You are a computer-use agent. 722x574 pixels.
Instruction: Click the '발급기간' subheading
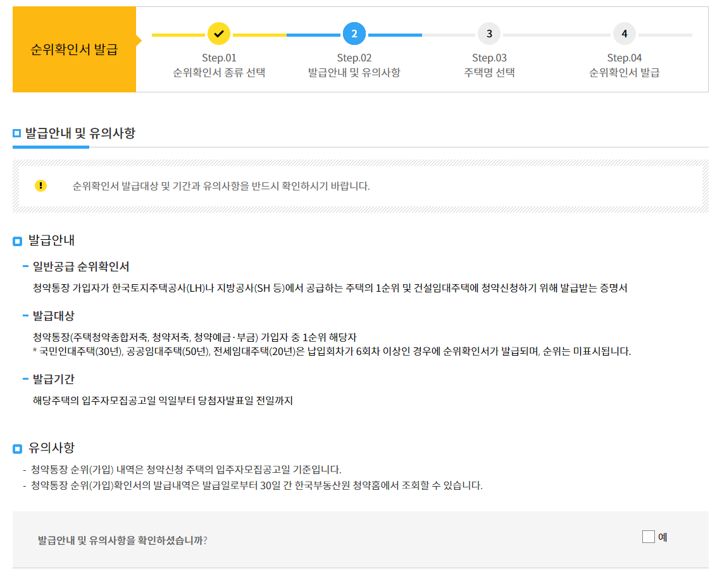(53, 379)
